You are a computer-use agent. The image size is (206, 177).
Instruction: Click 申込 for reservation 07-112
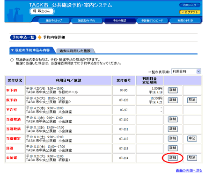point(192,138)
